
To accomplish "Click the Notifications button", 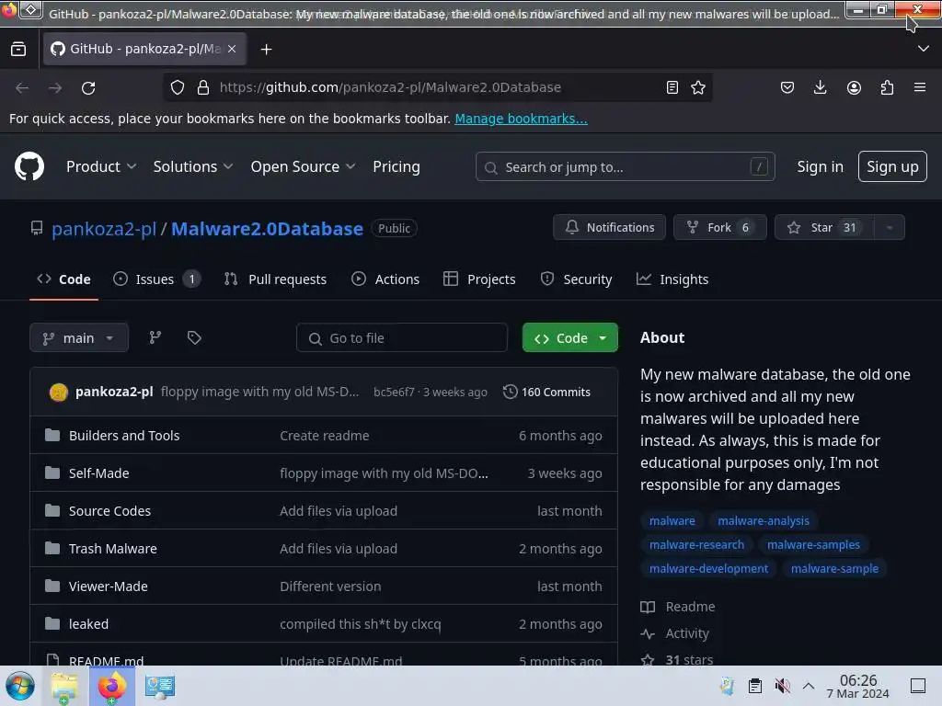I will [609, 228].
